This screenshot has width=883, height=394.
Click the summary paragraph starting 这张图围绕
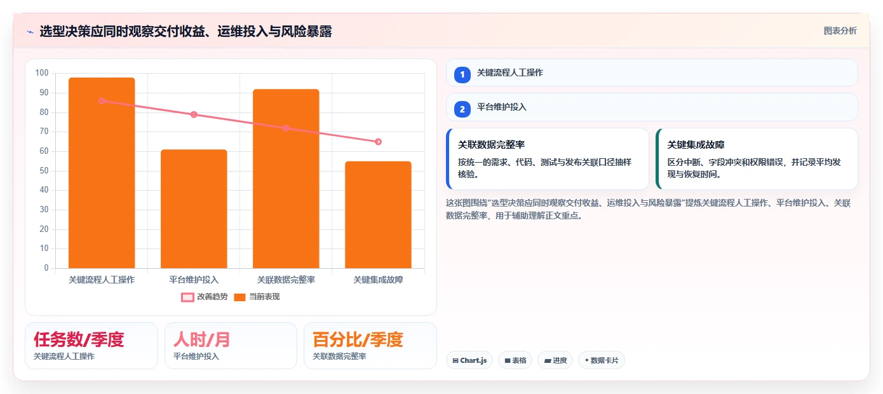click(x=649, y=209)
